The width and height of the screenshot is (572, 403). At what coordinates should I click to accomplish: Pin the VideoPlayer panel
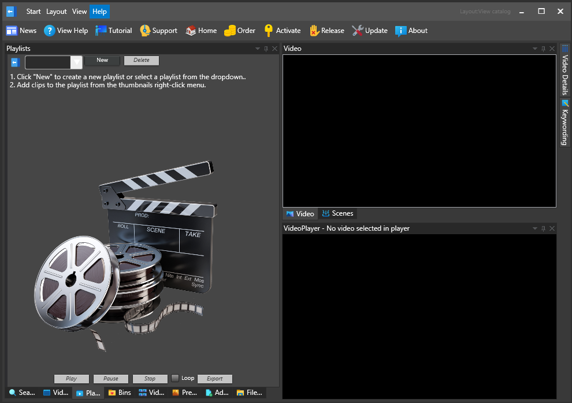[543, 228]
